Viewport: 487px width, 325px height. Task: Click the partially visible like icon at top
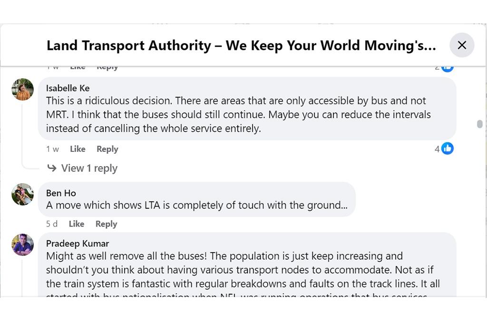click(x=448, y=68)
